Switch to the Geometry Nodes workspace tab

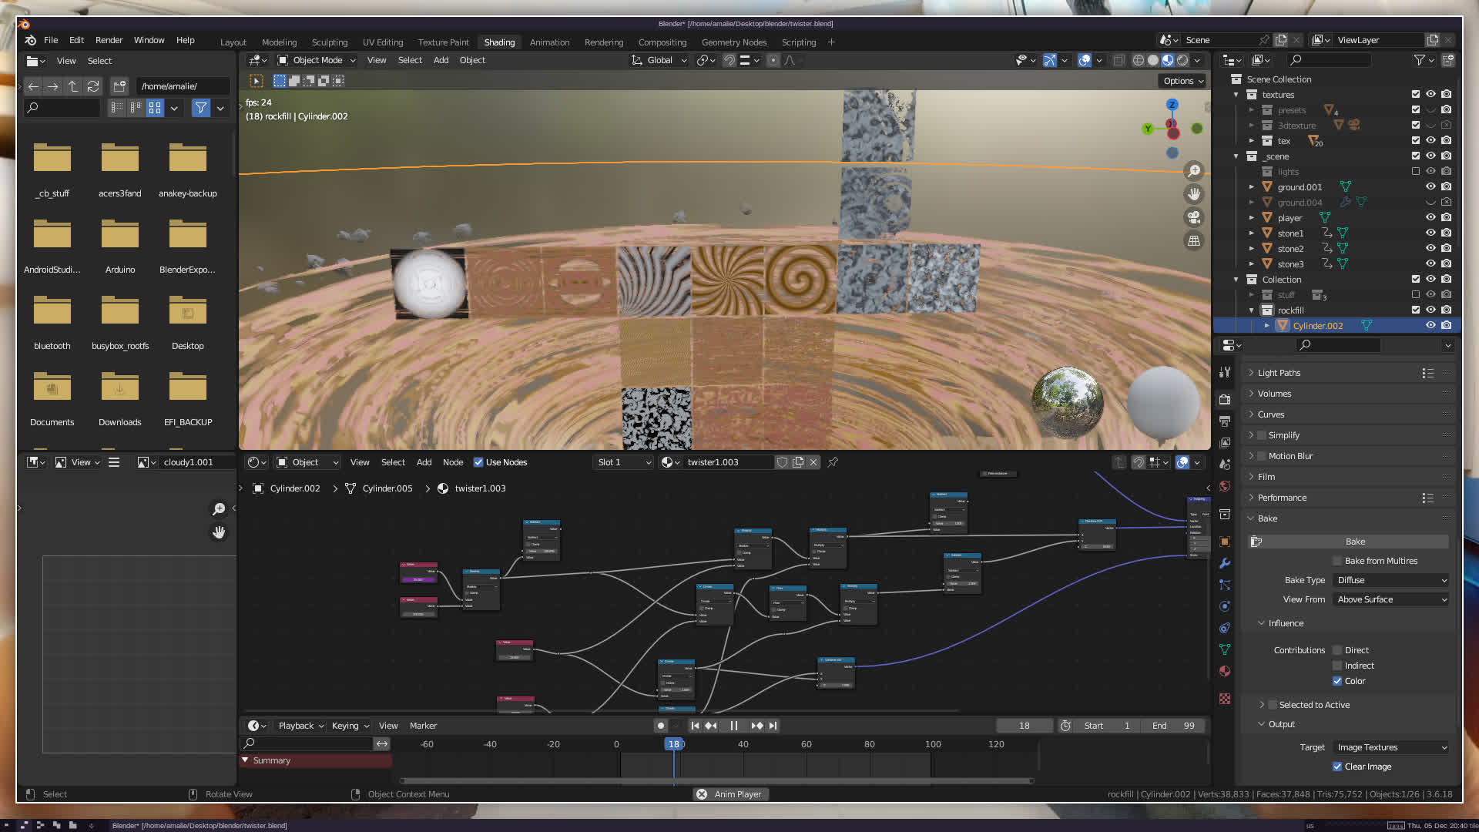tap(733, 42)
